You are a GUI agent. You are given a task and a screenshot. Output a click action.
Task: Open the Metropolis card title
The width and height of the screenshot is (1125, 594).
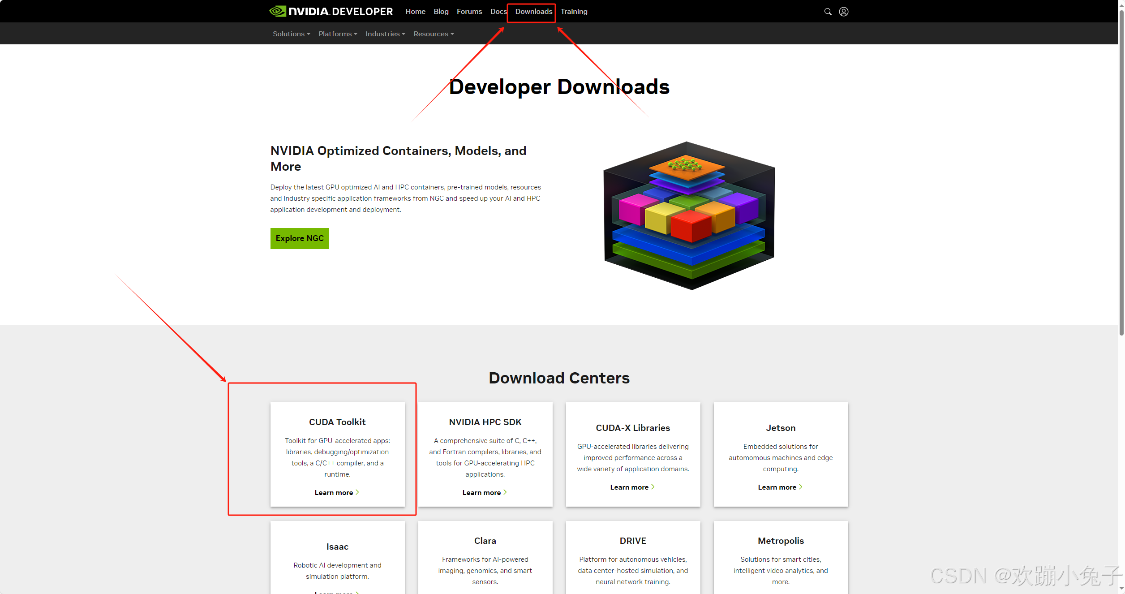click(x=781, y=541)
